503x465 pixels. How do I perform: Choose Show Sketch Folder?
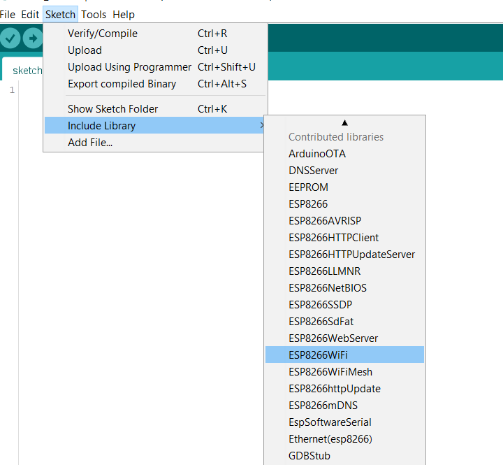(156, 109)
